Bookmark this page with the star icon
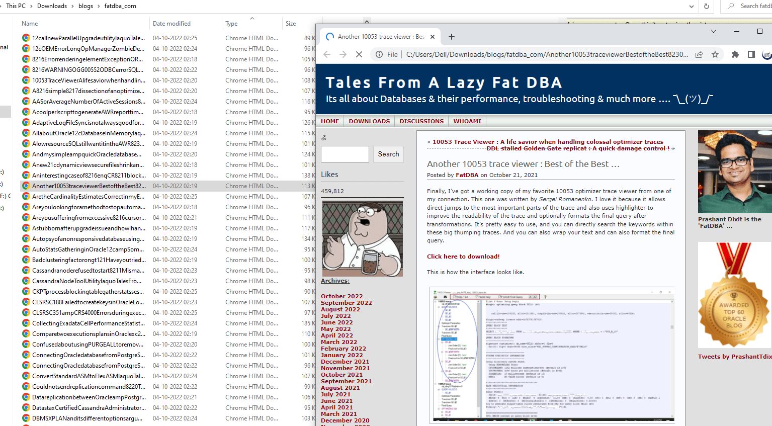The image size is (772, 426). click(x=715, y=54)
